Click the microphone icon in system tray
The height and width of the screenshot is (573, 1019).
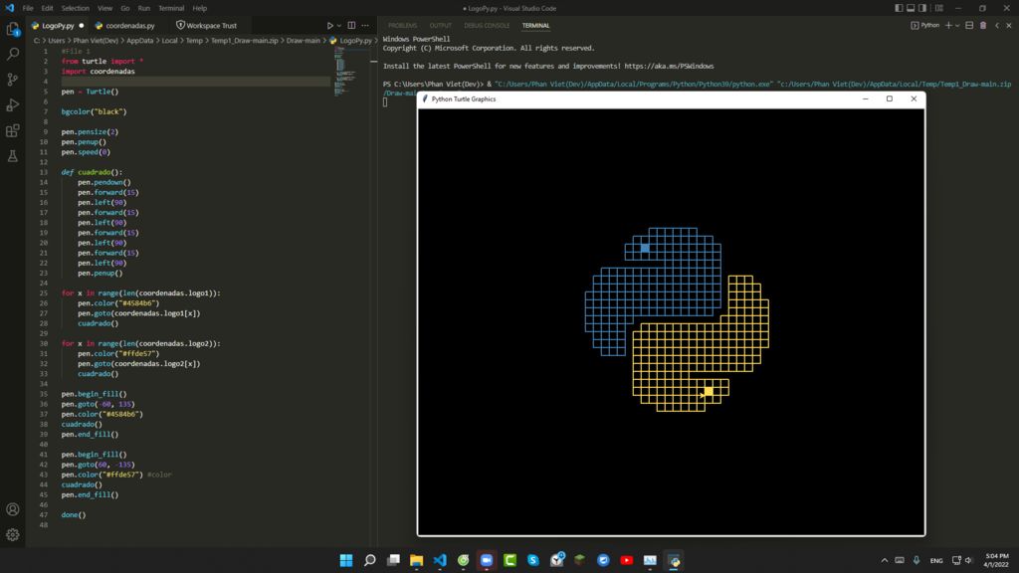[x=917, y=560]
